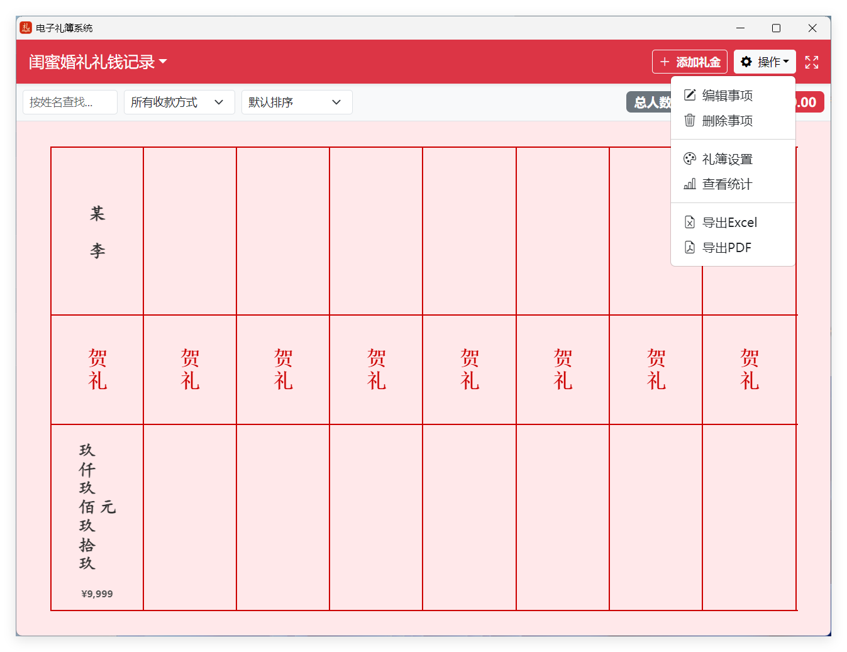Click the 添加礼金 button
Screen dimensions: 847x652
pos(689,61)
